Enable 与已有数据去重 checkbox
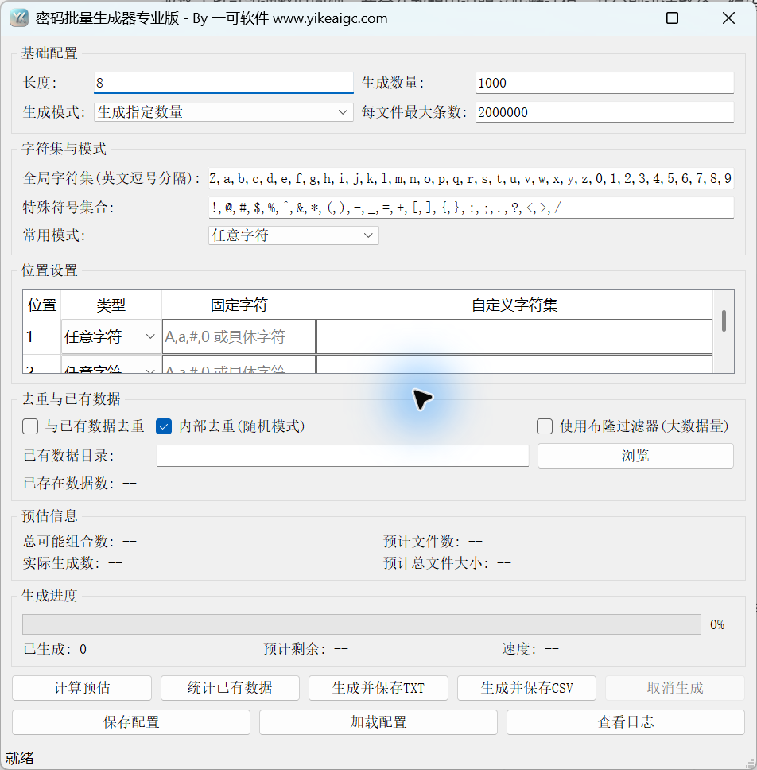Image resolution: width=757 pixels, height=770 pixels. pyautogui.click(x=30, y=426)
